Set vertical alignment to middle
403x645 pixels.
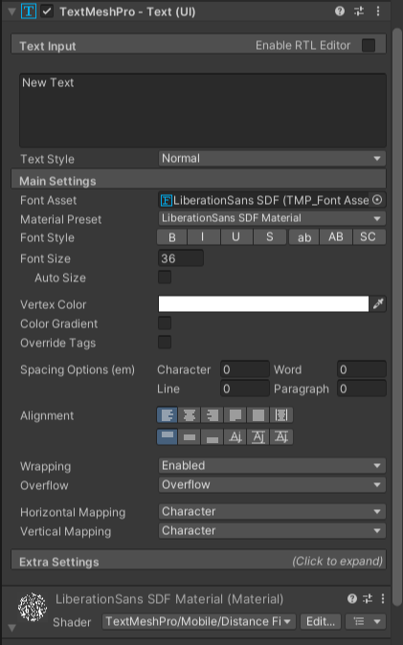tap(190, 436)
